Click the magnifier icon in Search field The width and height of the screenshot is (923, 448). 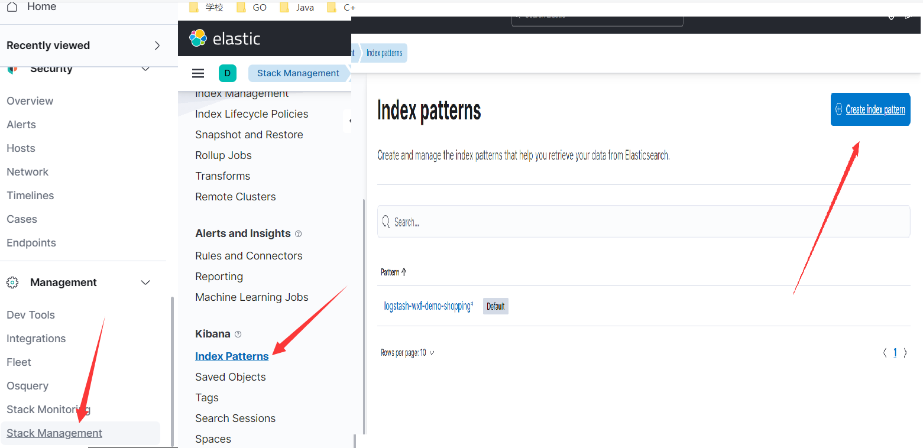pyautogui.click(x=386, y=222)
